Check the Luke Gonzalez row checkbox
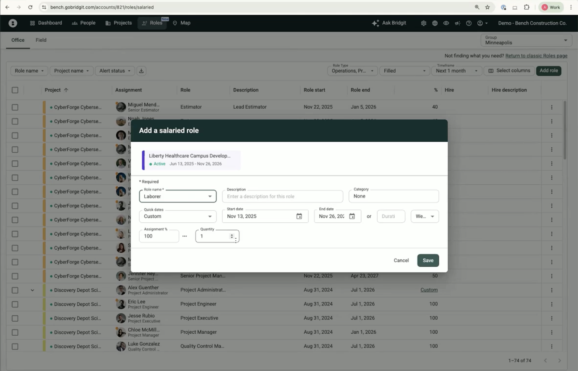Image resolution: width=578 pixels, height=371 pixels. 15,346
